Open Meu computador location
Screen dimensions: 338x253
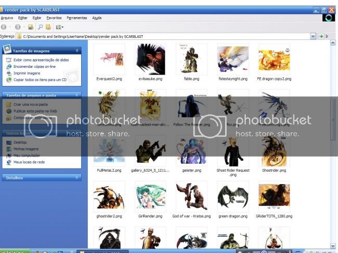pos(27,156)
